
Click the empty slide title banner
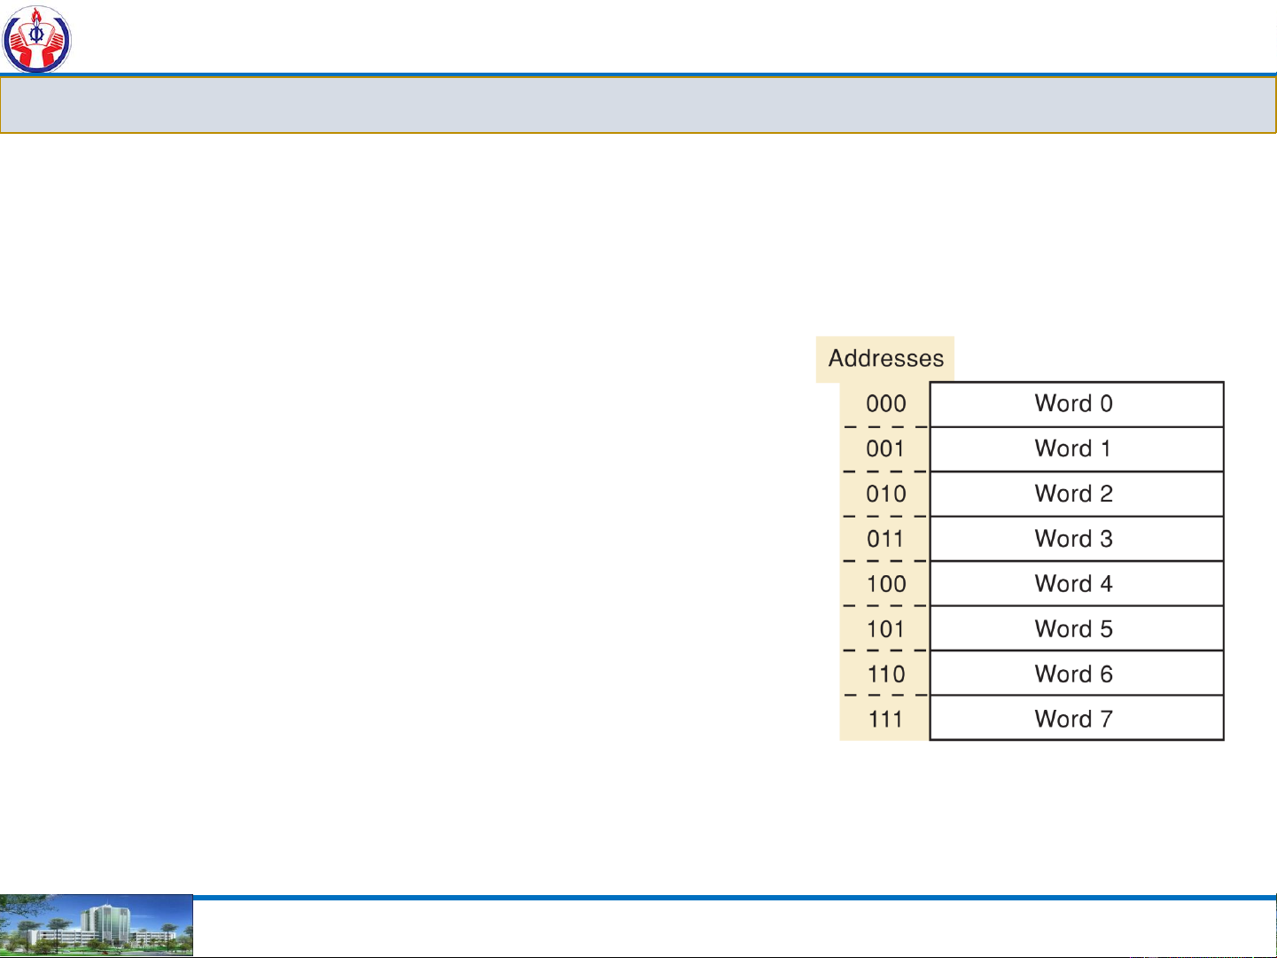(638, 105)
